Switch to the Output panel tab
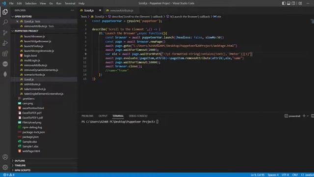Image resolution: width=314 pixels, height=177 pixels. (103, 116)
